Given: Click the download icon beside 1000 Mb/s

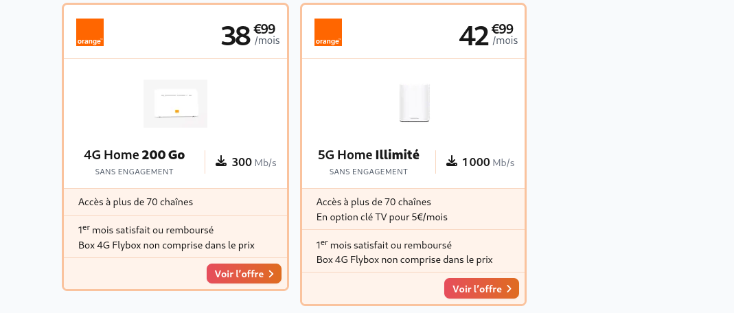Looking at the screenshot, I should click(x=452, y=162).
